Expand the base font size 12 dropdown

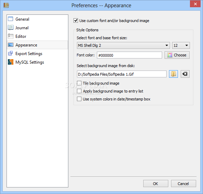point(181,45)
